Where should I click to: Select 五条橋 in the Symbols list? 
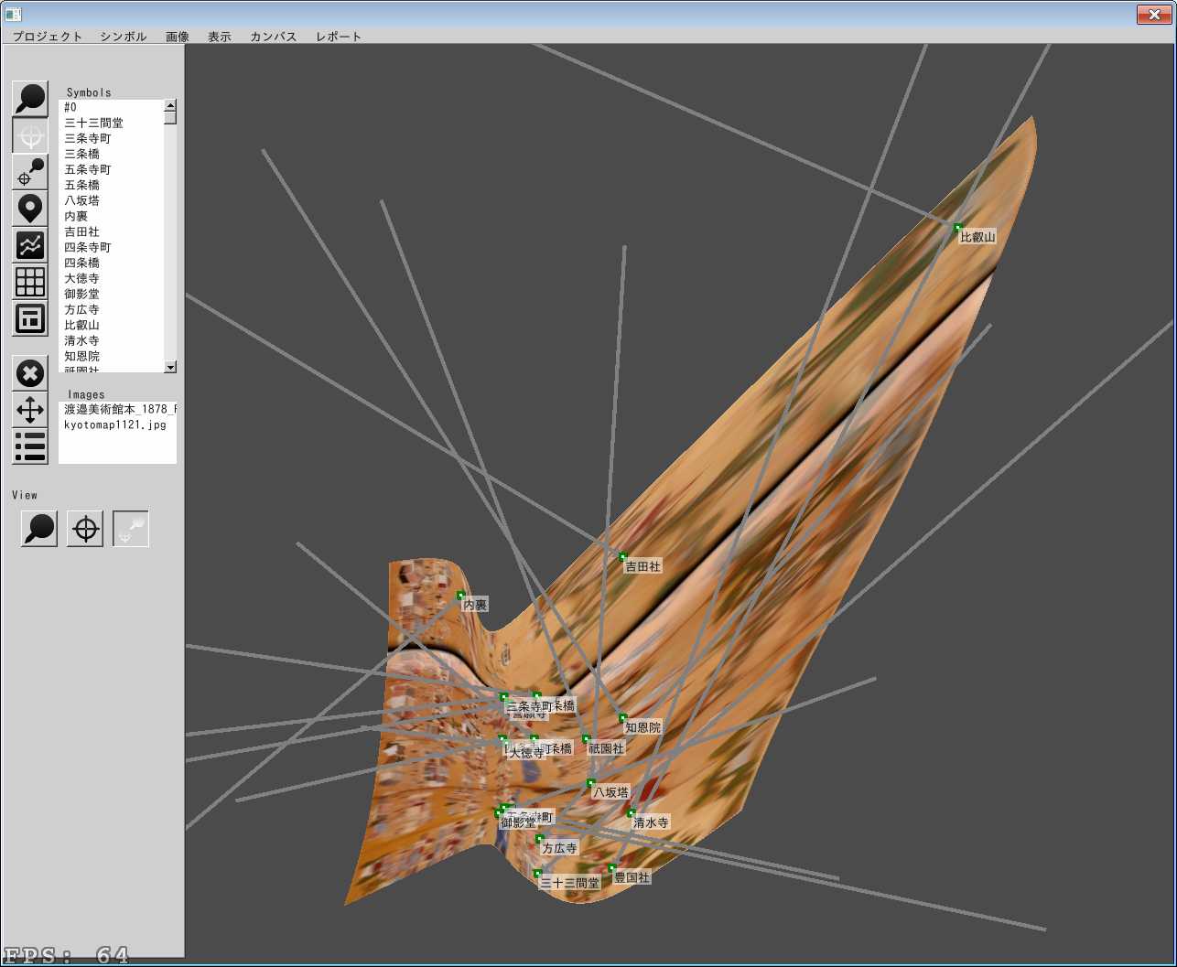click(x=111, y=185)
